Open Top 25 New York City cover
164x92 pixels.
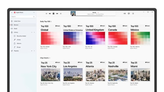[50, 71]
